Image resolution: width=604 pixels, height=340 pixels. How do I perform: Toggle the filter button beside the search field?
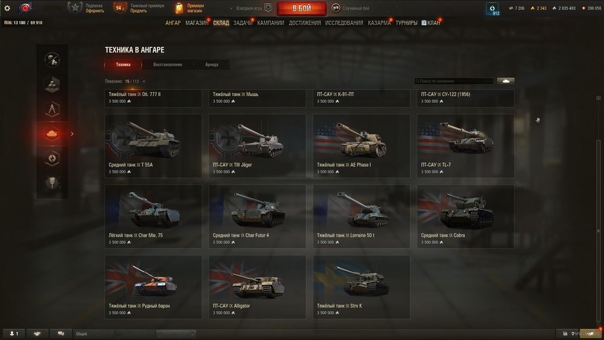click(x=506, y=81)
